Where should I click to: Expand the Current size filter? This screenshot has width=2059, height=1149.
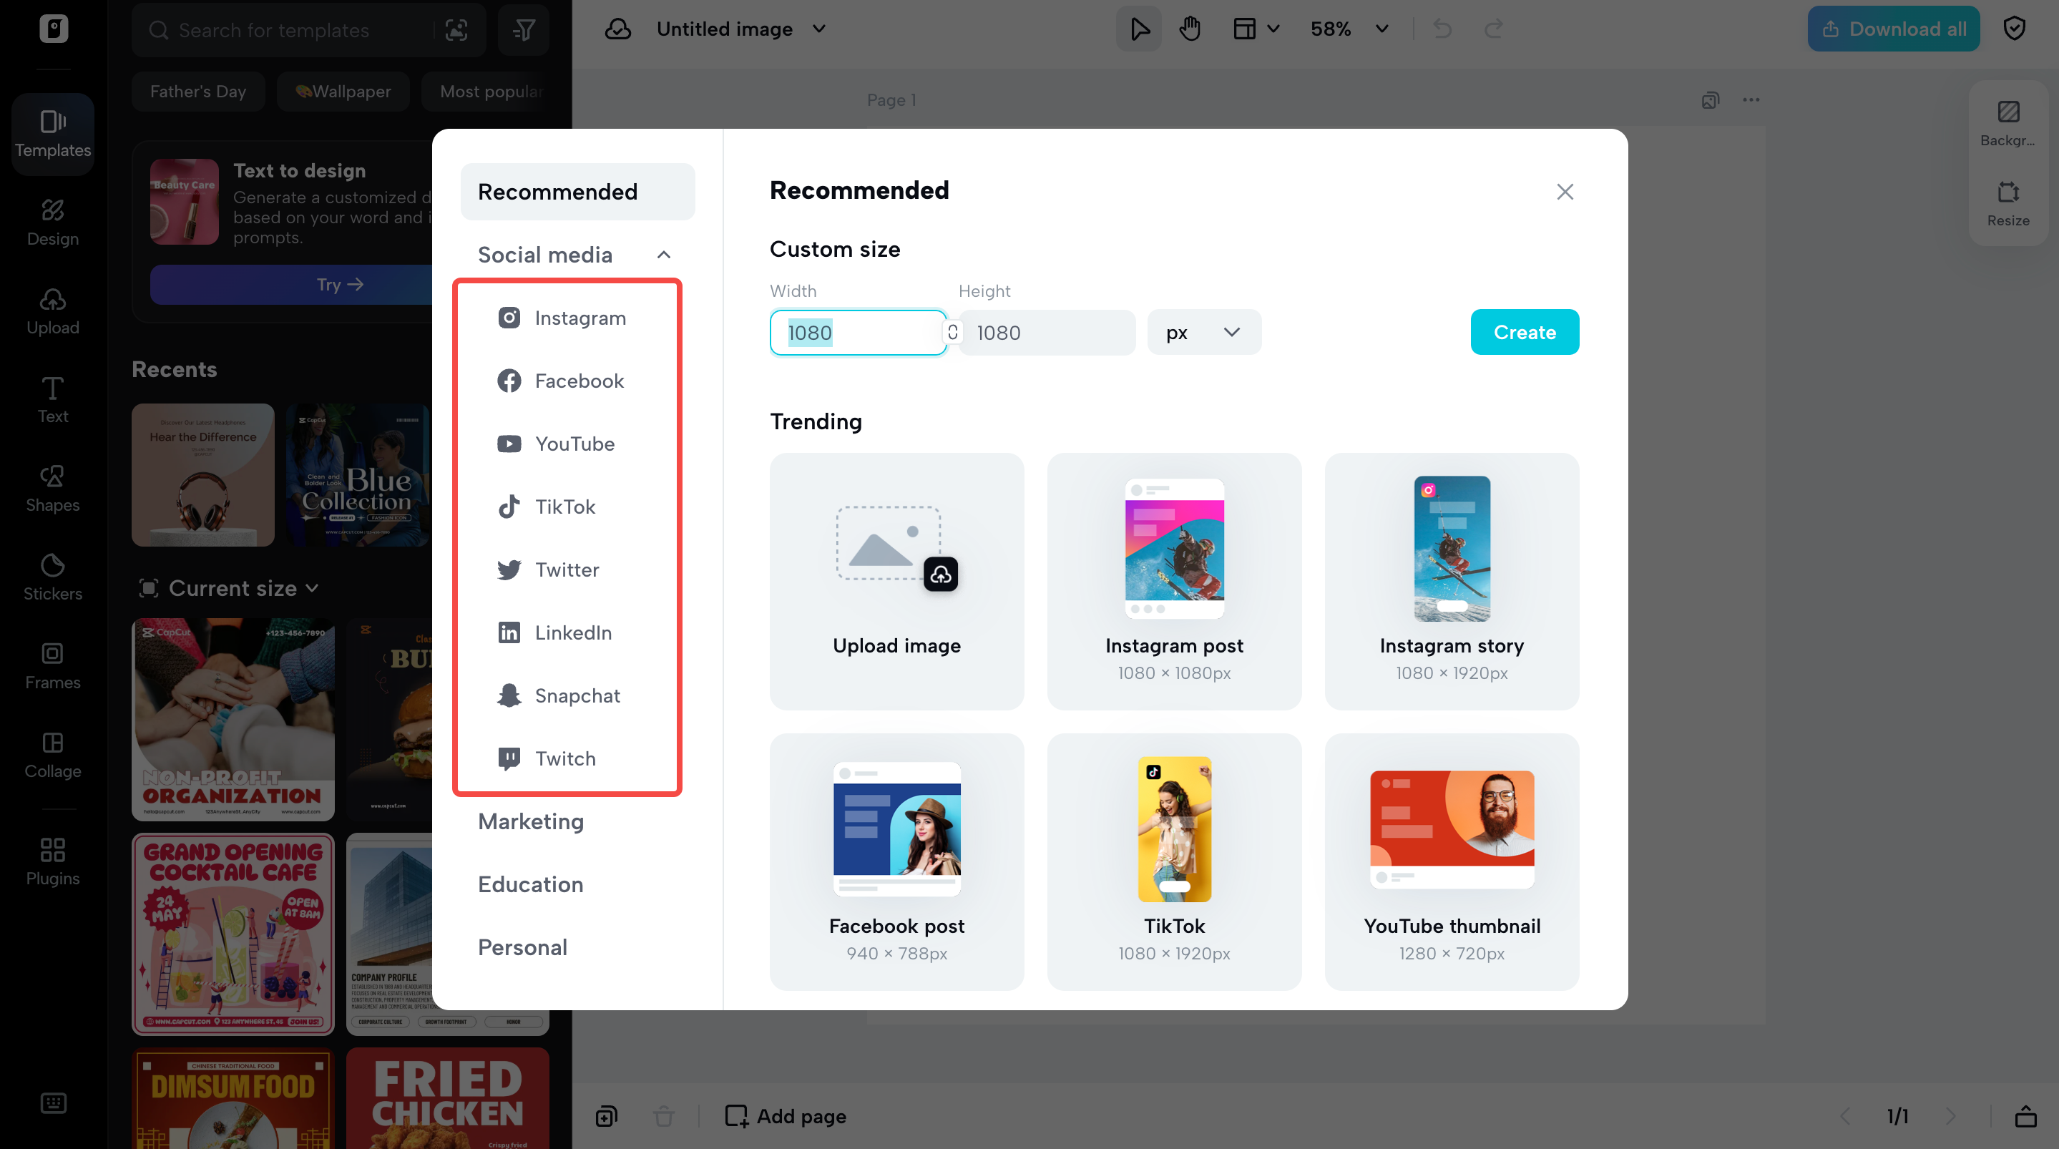[230, 589]
